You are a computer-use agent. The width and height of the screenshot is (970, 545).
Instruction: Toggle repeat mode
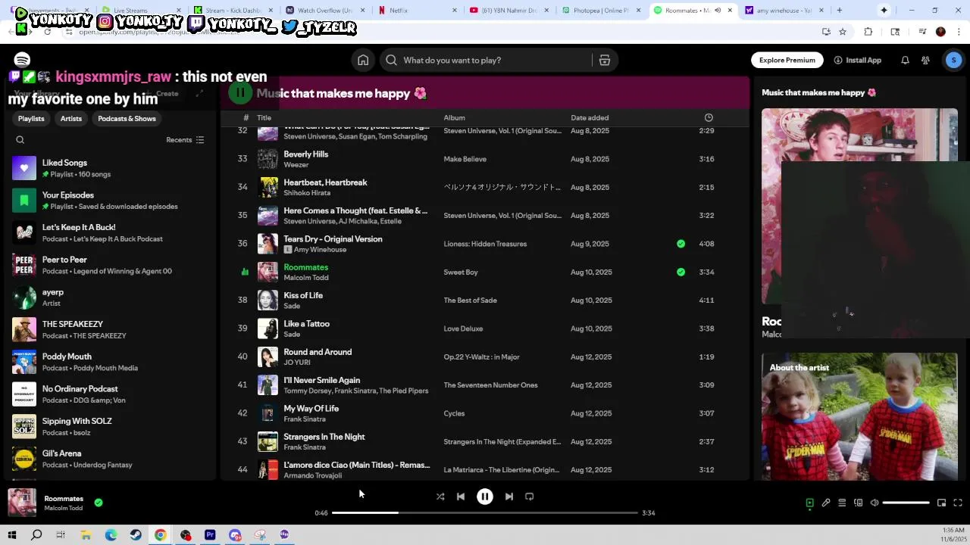coord(530,497)
